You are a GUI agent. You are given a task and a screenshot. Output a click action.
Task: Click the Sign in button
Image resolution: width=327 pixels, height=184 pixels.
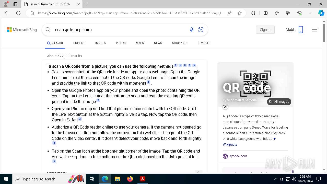(265, 30)
